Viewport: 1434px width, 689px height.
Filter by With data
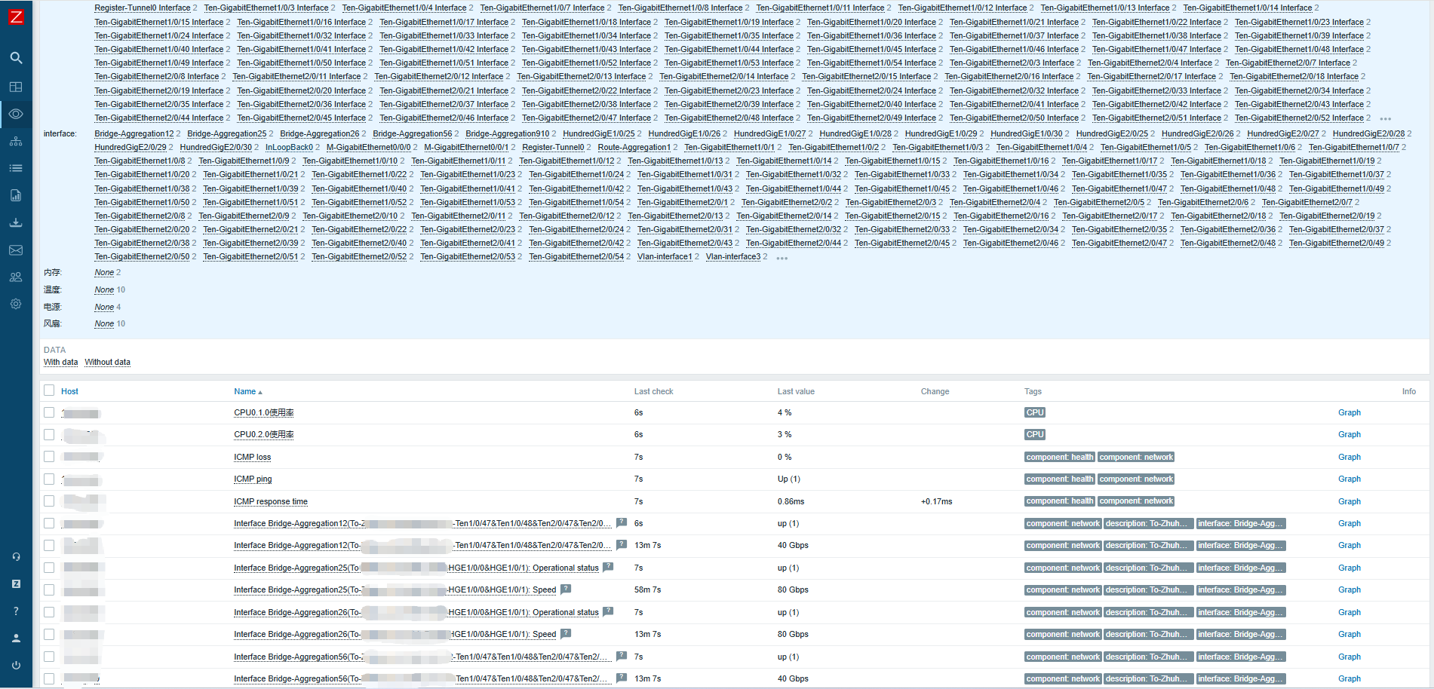tap(60, 363)
